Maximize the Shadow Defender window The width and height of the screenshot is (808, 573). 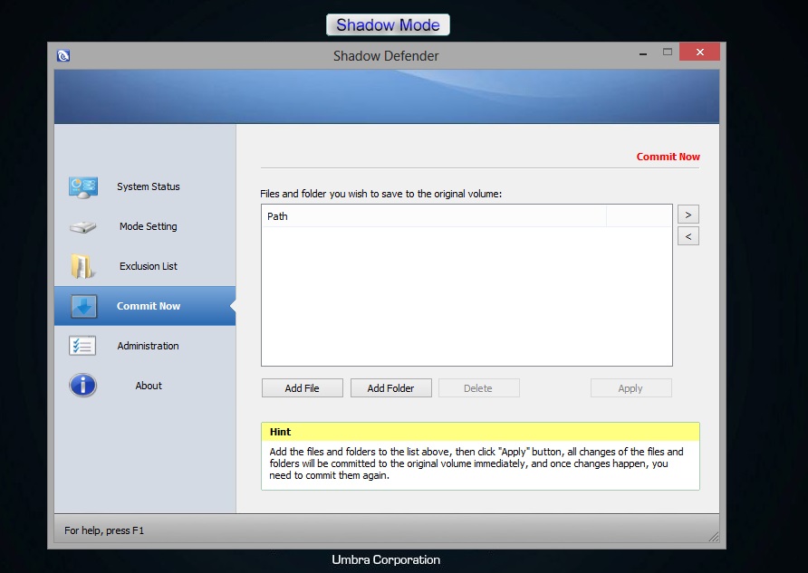pos(668,52)
